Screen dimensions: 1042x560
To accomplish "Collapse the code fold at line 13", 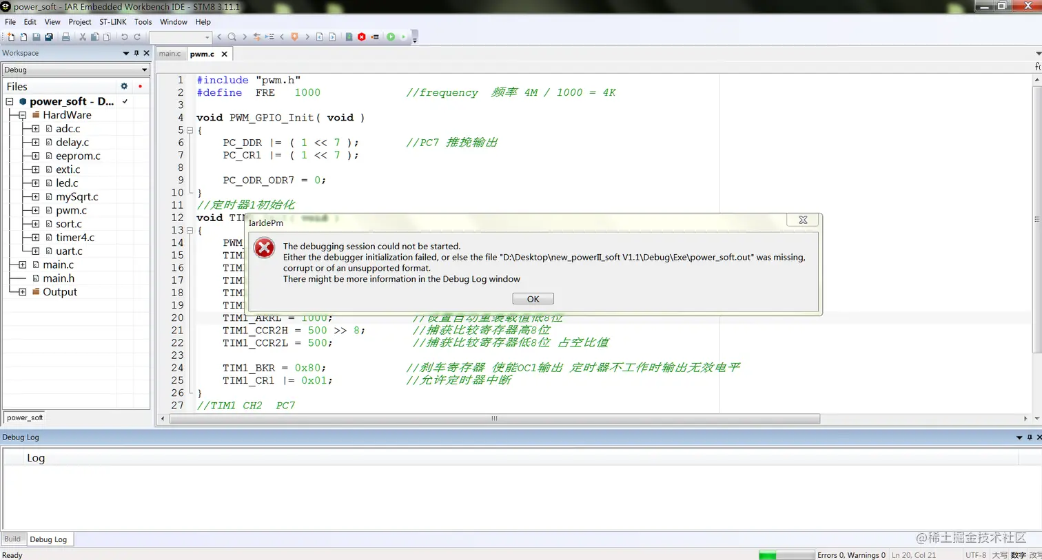I will tap(190, 231).
